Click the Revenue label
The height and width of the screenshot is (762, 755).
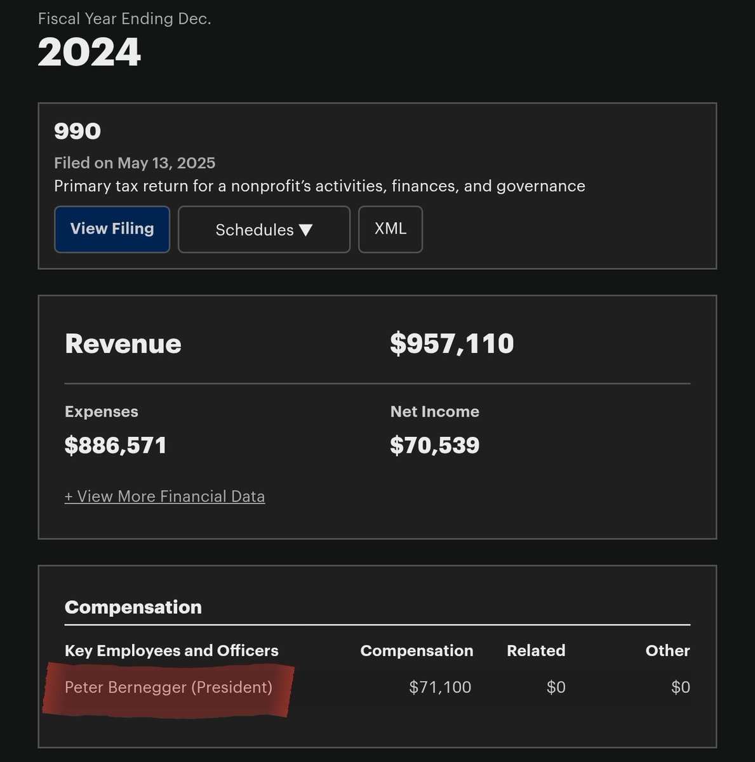pyautogui.click(x=123, y=344)
